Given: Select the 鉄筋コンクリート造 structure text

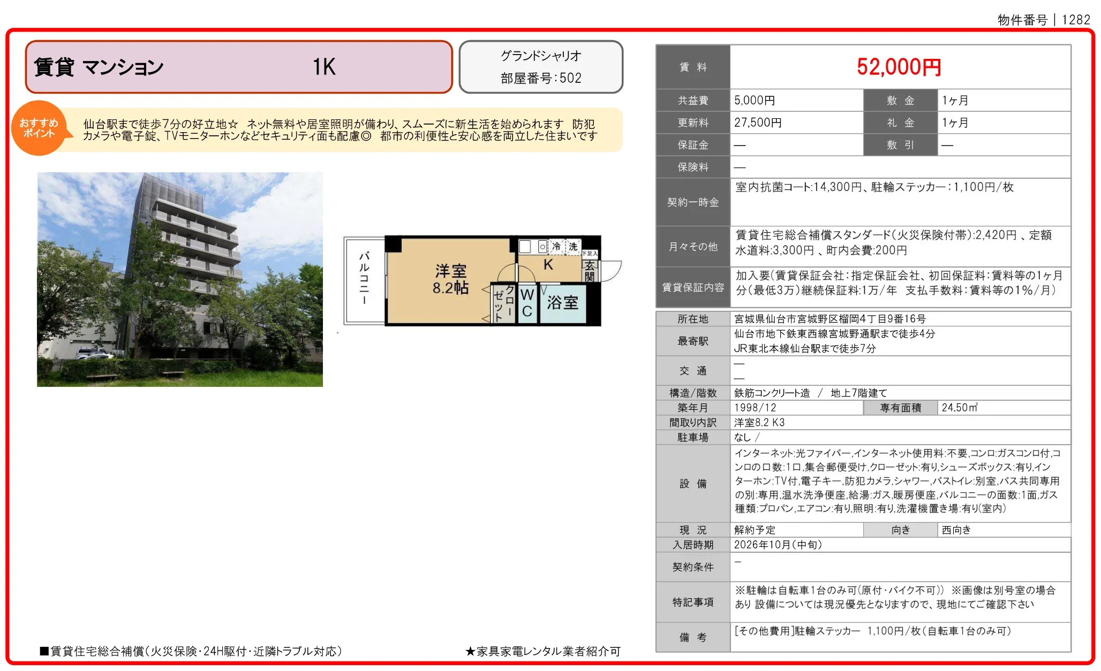Looking at the screenshot, I should coord(772,393).
